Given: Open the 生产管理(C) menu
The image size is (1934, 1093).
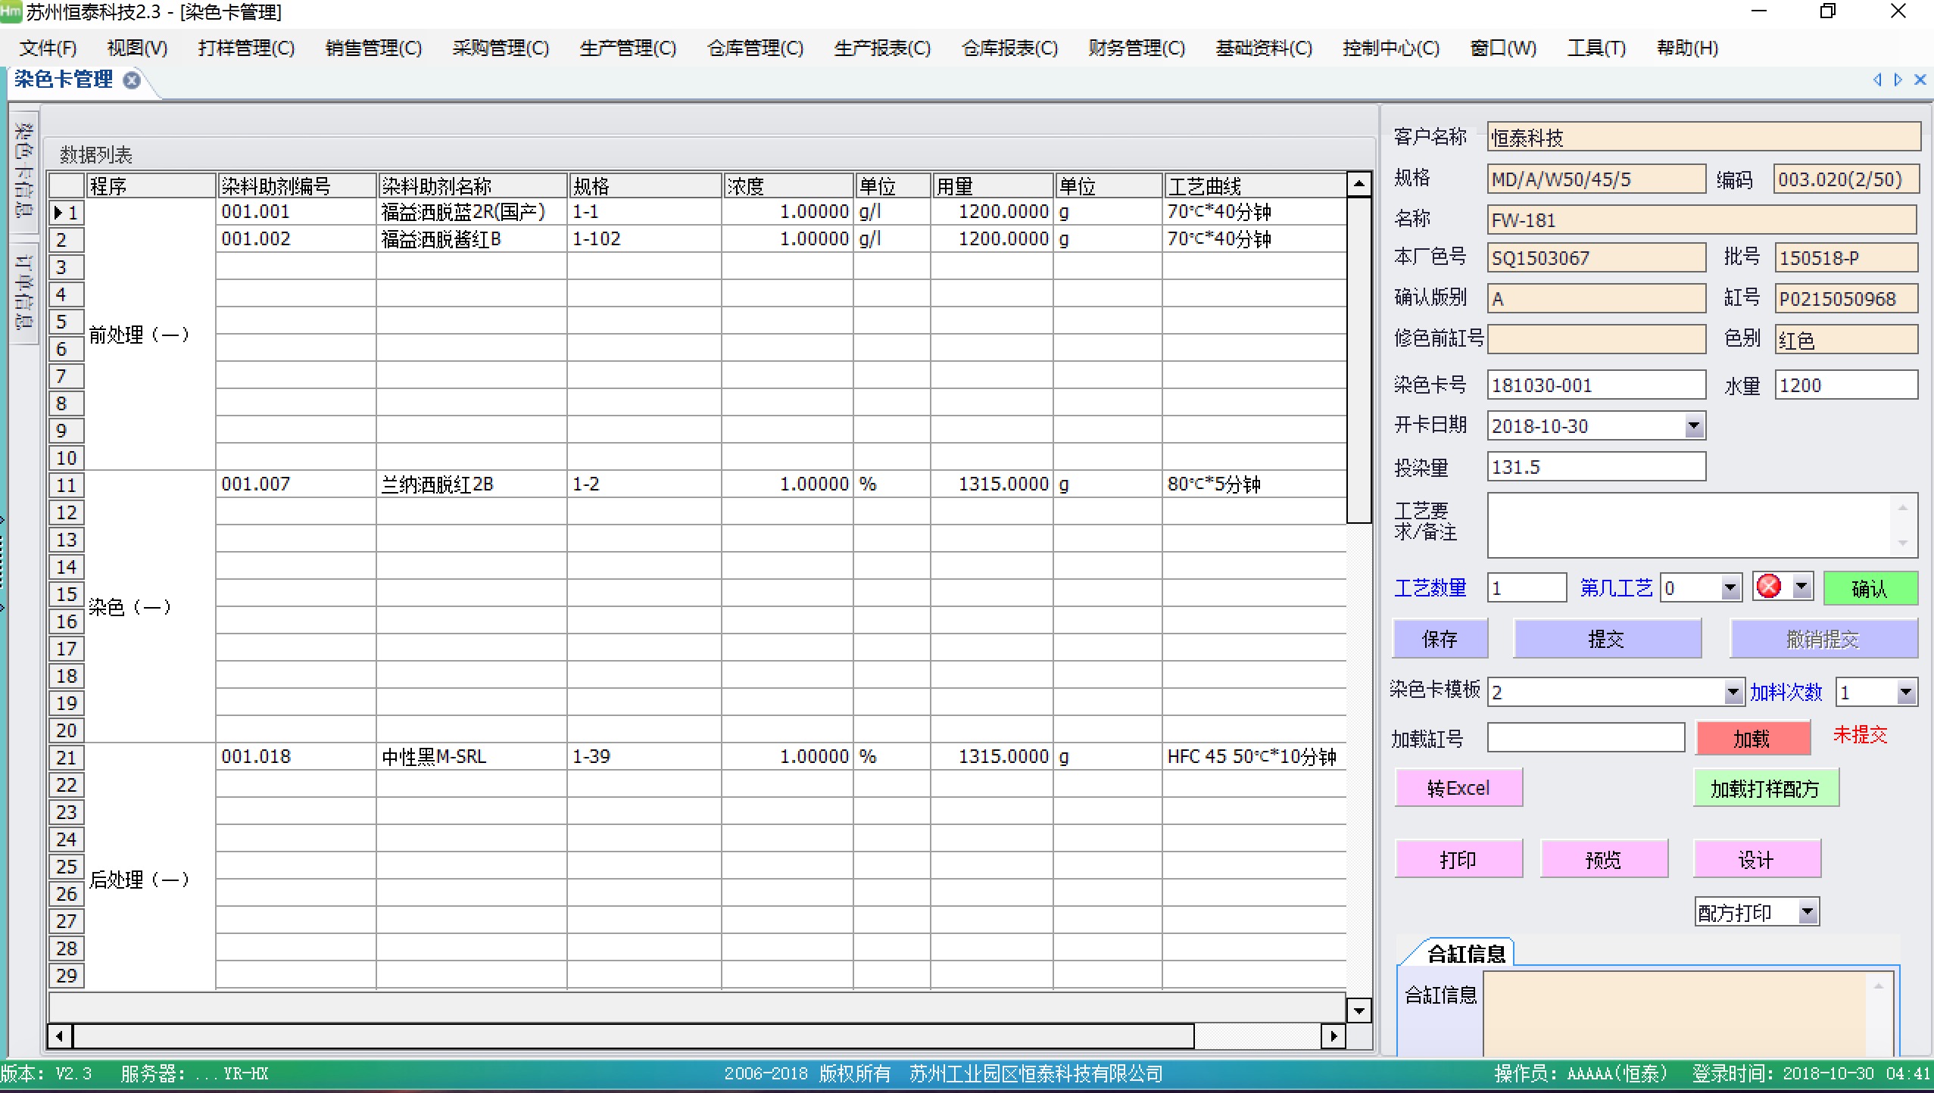Looking at the screenshot, I should tap(628, 48).
